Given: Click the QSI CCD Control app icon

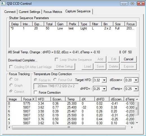Looking at the screenshot, I should coord(3,3).
